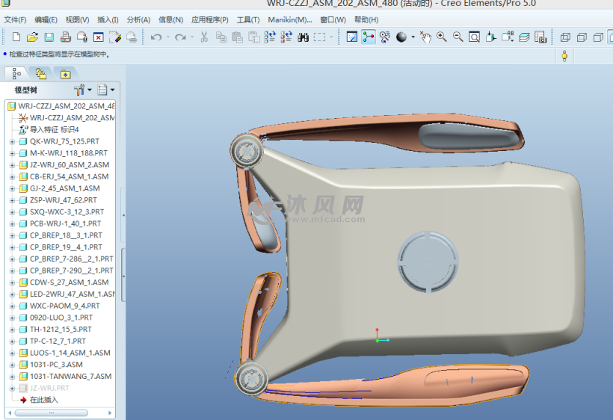
Task: Open the model tree Settings dropdown
Action: click(x=83, y=90)
